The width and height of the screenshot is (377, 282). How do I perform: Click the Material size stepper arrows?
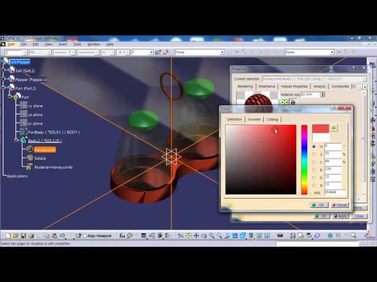pyautogui.click(x=323, y=95)
